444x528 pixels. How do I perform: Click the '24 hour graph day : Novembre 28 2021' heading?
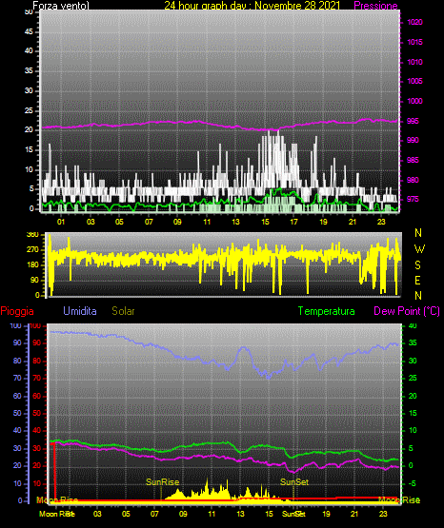pos(252,6)
